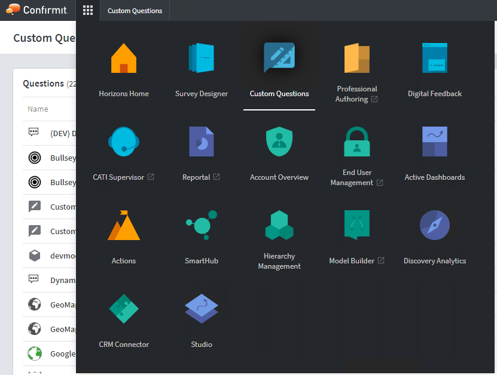Launch Model Builder icon
The width and height of the screenshot is (497, 375).
point(357,225)
